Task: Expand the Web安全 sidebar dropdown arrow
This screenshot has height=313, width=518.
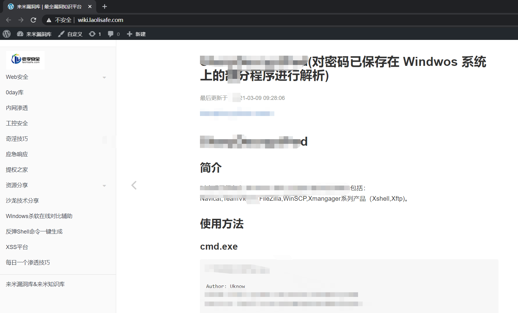Action: click(x=104, y=77)
